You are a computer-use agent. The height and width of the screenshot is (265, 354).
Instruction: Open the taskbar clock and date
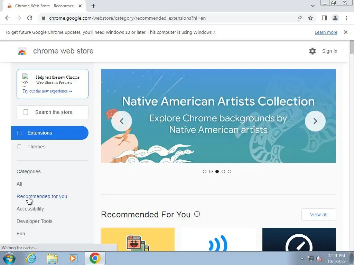click(336, 258)
